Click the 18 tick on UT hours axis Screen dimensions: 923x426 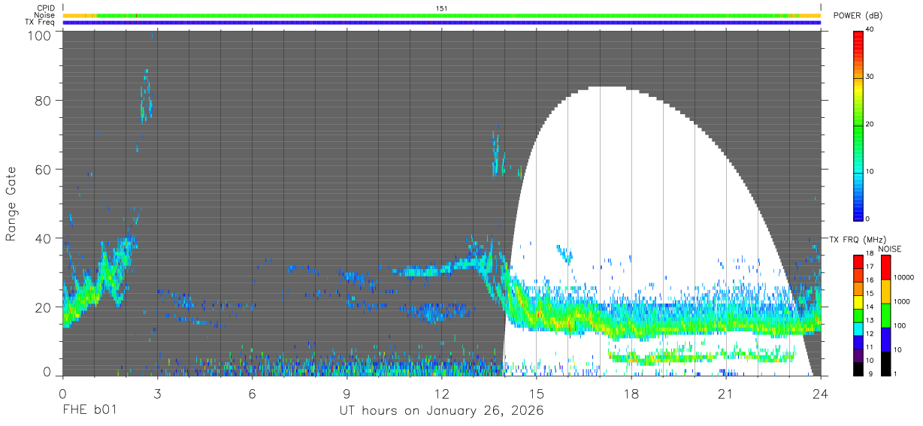(x=631, y=393)
